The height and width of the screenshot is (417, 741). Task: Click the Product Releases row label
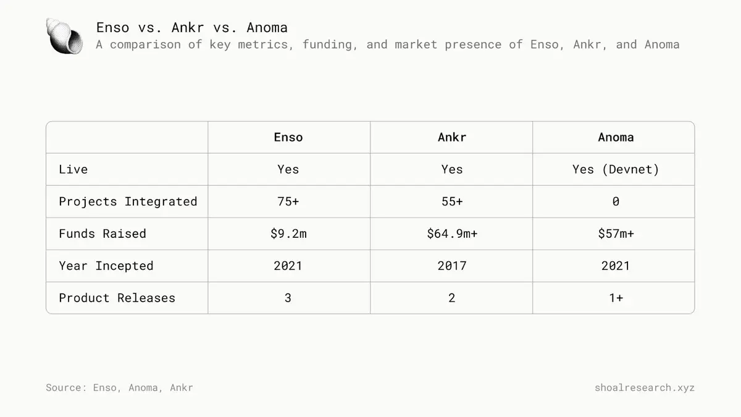coord(117,298)
